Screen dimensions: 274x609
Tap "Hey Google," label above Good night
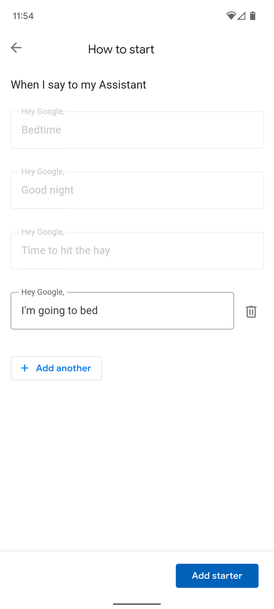(43, 172)
